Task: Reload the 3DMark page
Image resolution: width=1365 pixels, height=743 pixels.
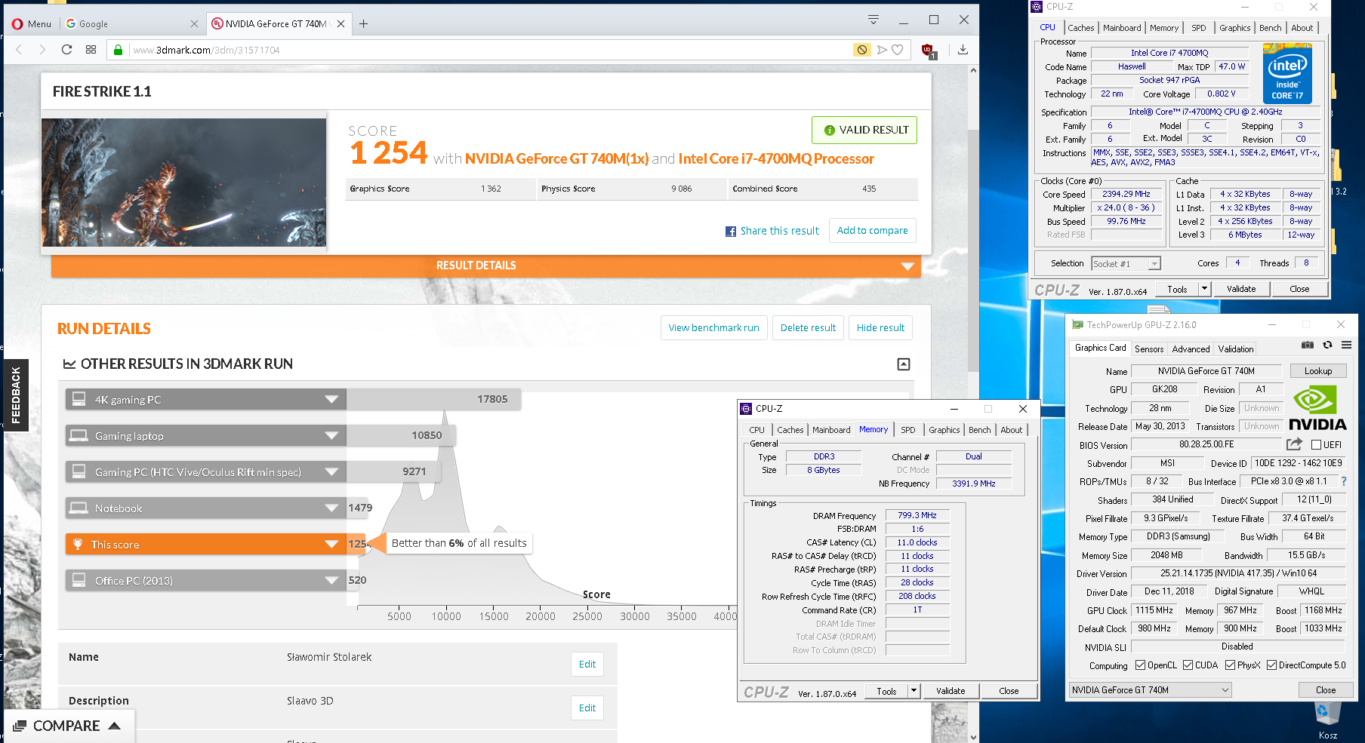Action: pos(66,50)
